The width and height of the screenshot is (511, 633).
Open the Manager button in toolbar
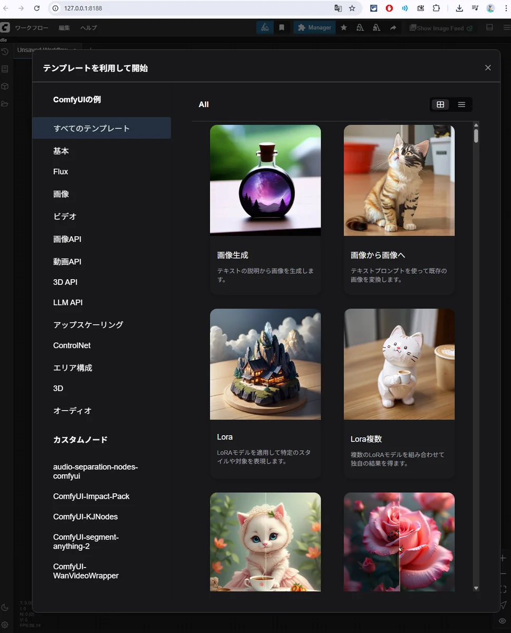tap(315, 27)
